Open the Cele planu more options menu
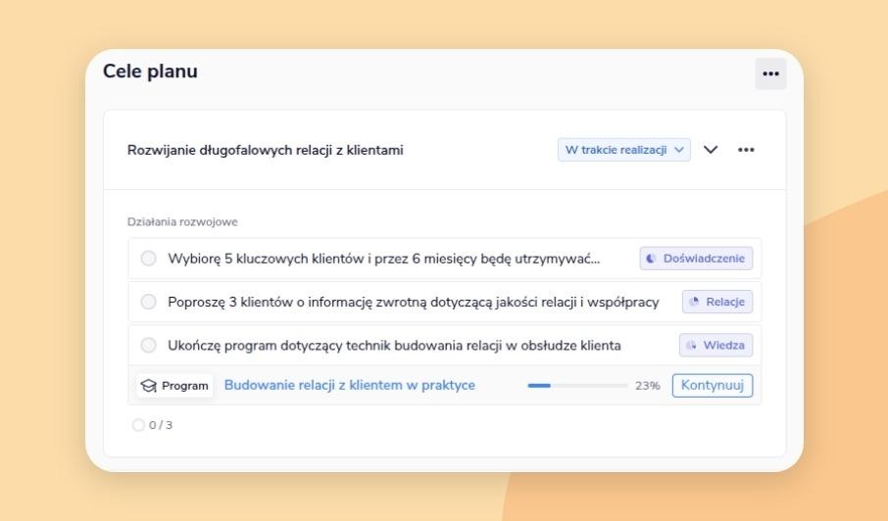The image size is (888, 521). [x=770, y=73]
